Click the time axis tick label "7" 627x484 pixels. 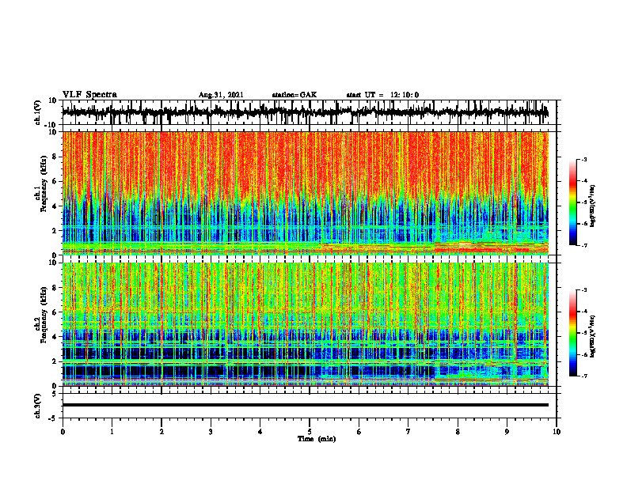tap(408, 432)
